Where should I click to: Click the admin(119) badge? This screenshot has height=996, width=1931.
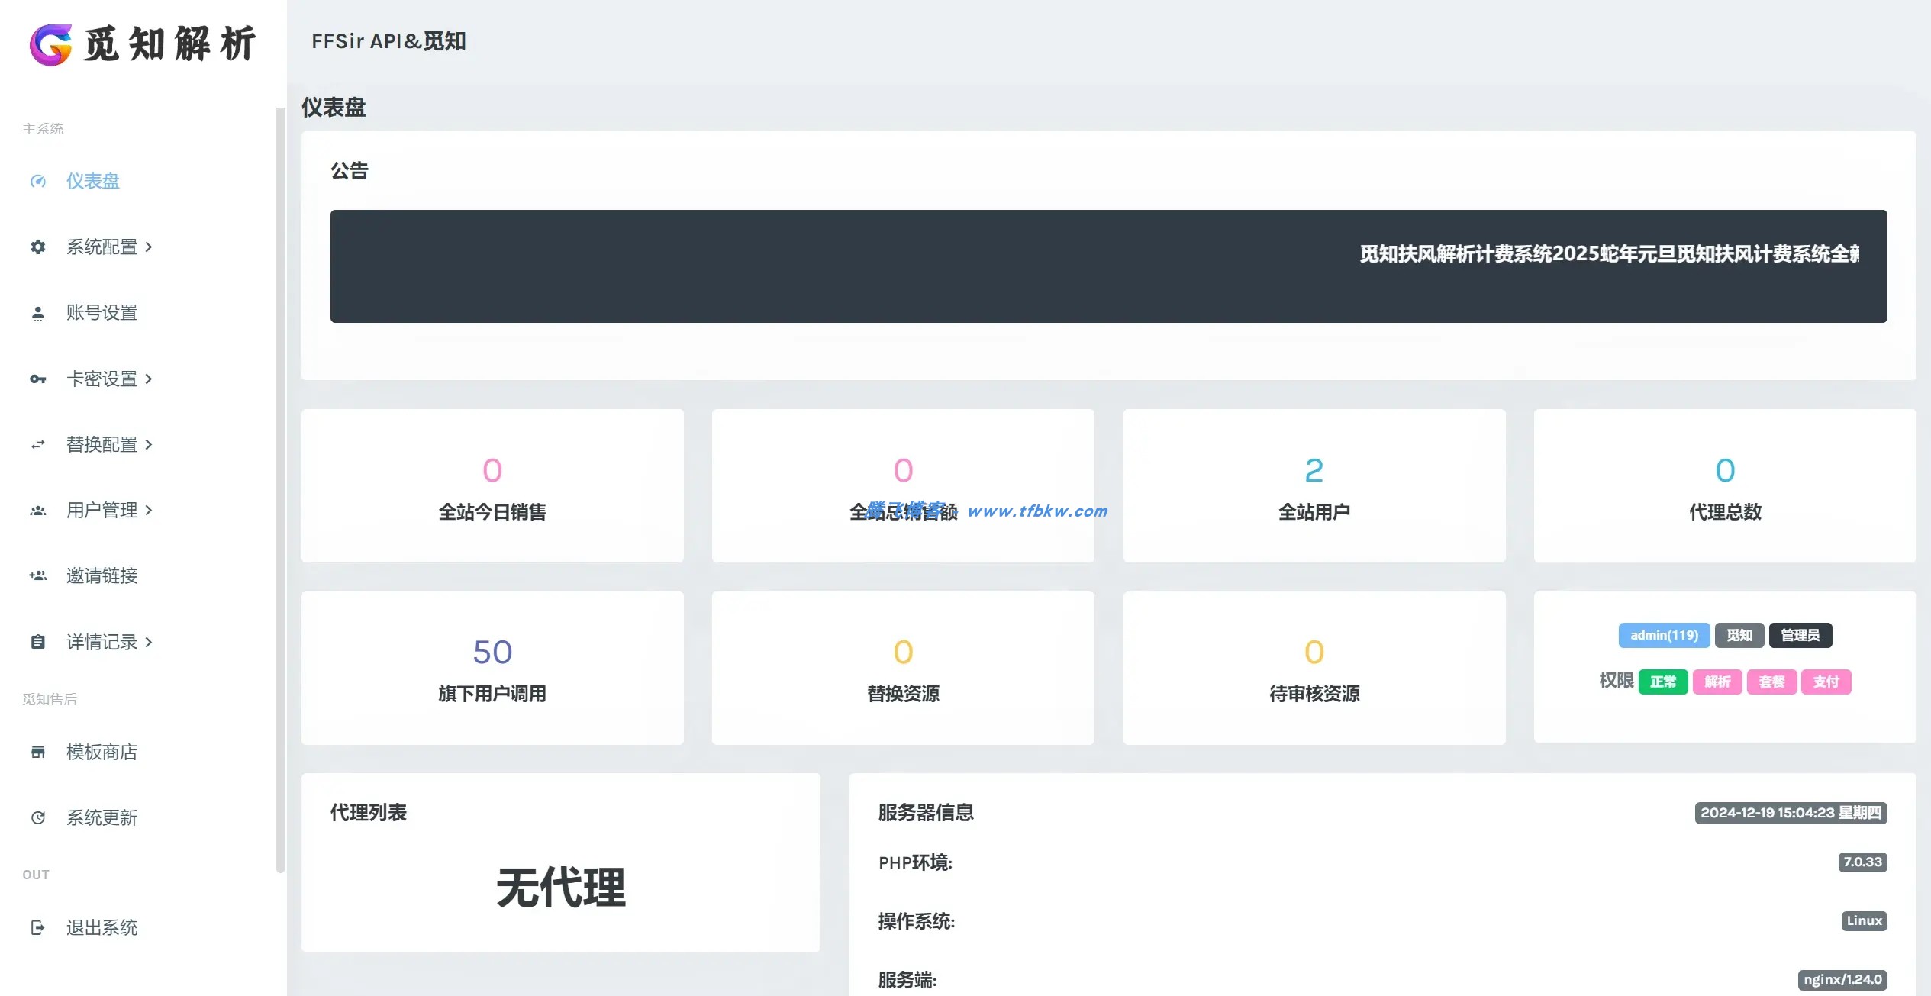pyautogui.click(x=1664, y=634)
